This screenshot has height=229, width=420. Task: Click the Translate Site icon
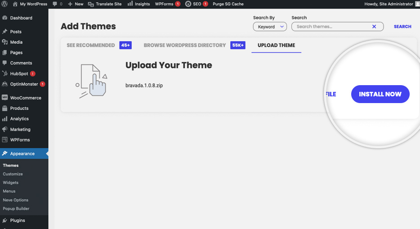(x=91, y=4)
